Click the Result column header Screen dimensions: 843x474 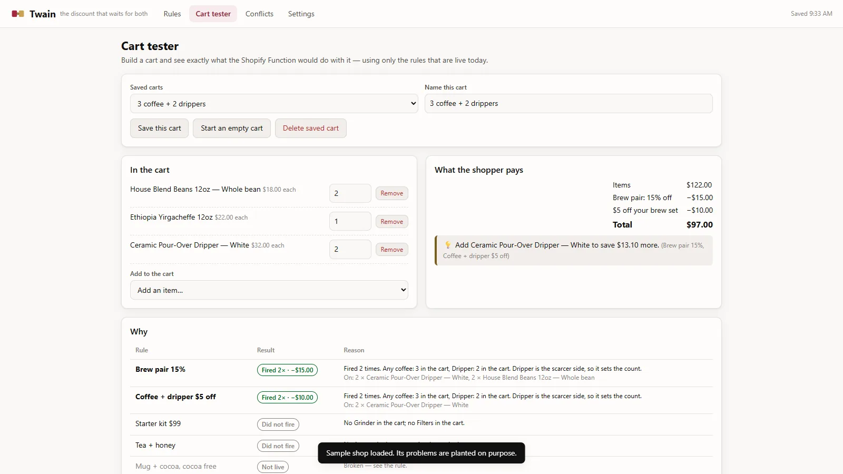(x=266, y=350)
